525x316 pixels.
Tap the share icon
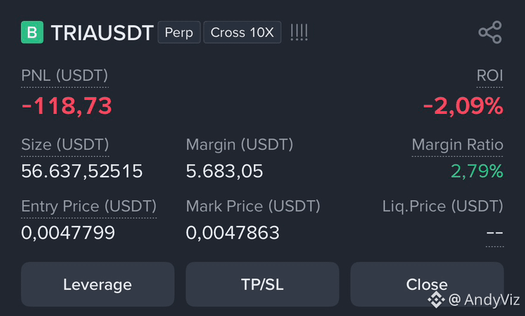pyautogui.click(x=490, y=32)
